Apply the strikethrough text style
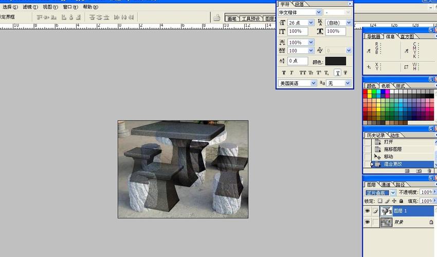 [345, 73]
